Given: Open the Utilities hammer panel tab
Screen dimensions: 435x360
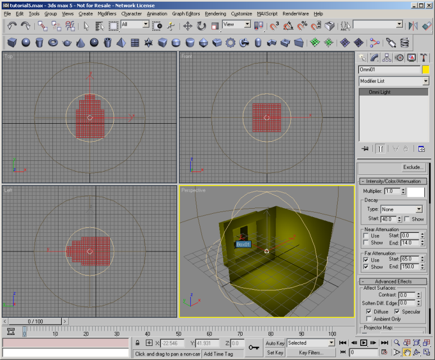Looking at the screenshot, I should click(x=424, y=57).
